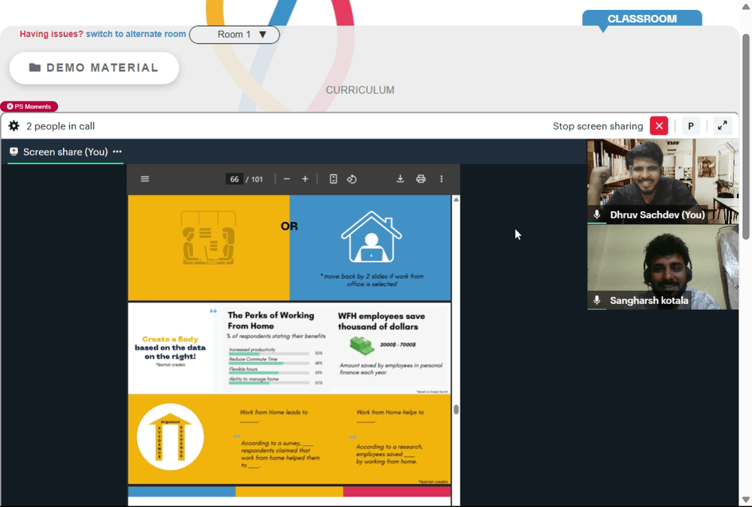Click the P button in call bar
This screenshot has height=507, width=752.
[690, 126]
